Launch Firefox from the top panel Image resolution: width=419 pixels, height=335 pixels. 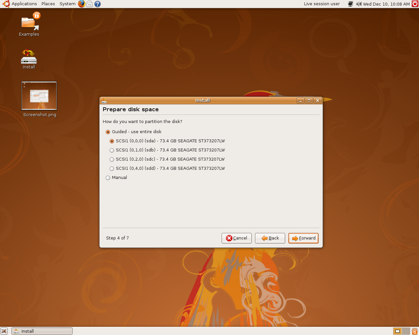(82, 4)
